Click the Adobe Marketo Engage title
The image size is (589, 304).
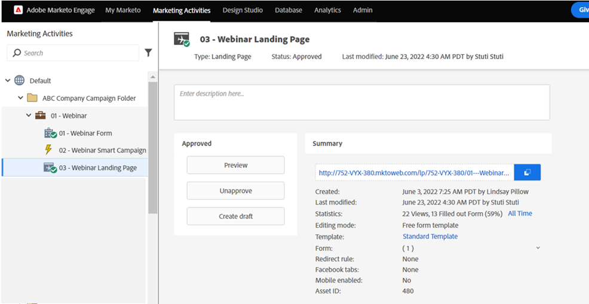tap(60, 10)
